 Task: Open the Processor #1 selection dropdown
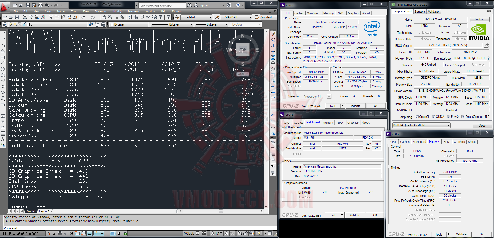pos(329,97)
